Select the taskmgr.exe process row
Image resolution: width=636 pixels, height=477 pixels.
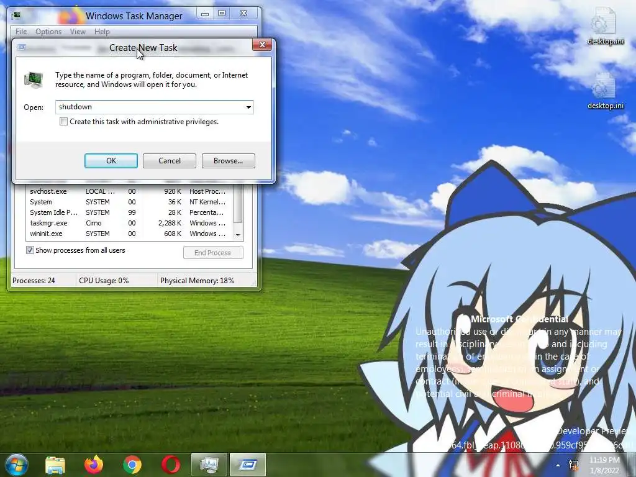coord(129,223)
